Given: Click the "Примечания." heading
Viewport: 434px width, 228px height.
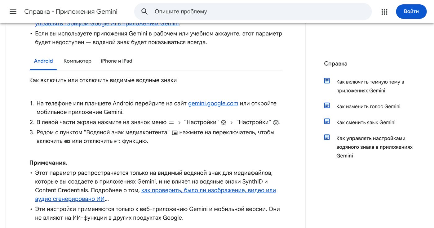Looking at the screenshot, I should [x=48, y=163].
